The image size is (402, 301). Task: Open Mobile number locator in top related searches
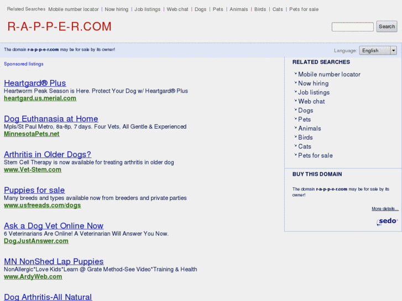point(74,9)
